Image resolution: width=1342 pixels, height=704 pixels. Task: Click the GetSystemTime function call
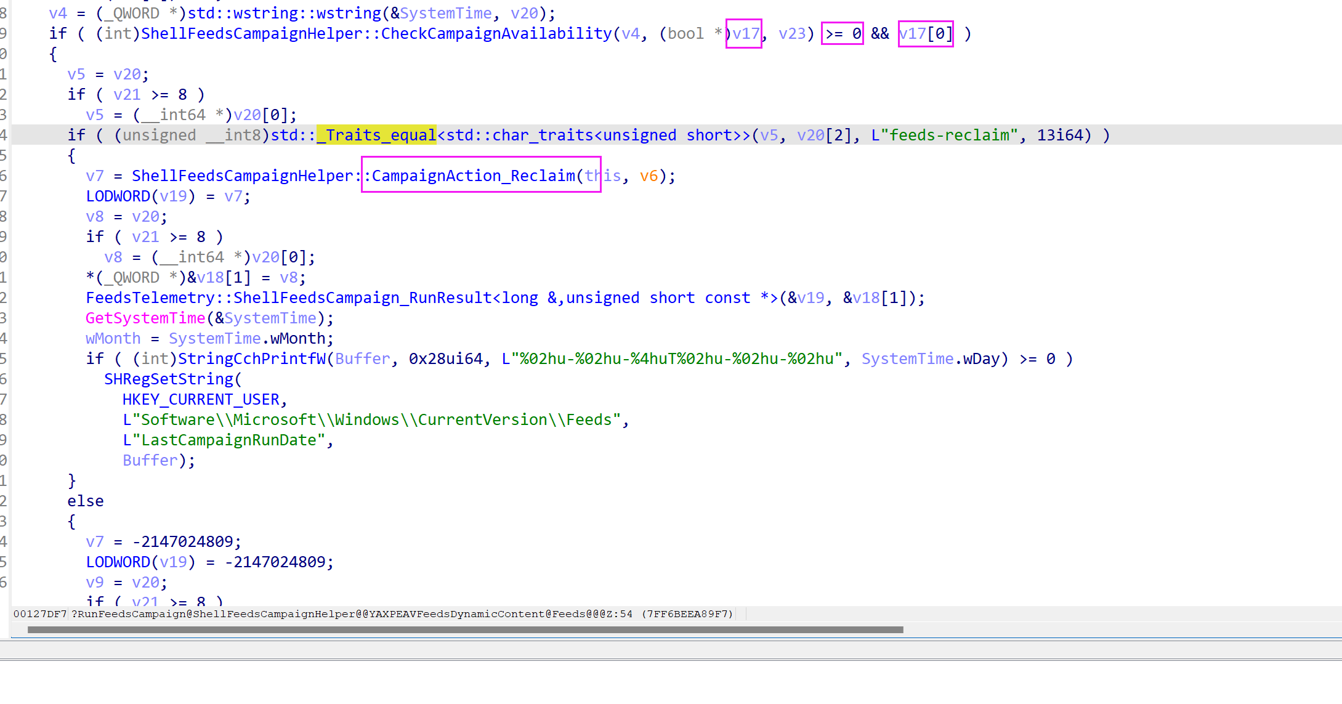coord(145,318)
